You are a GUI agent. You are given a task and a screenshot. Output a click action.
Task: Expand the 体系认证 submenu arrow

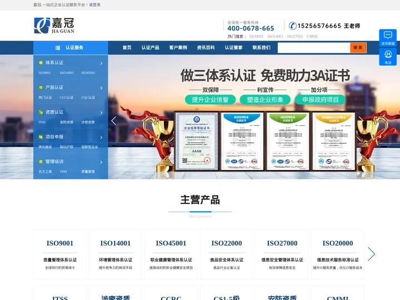coord(101,63)
